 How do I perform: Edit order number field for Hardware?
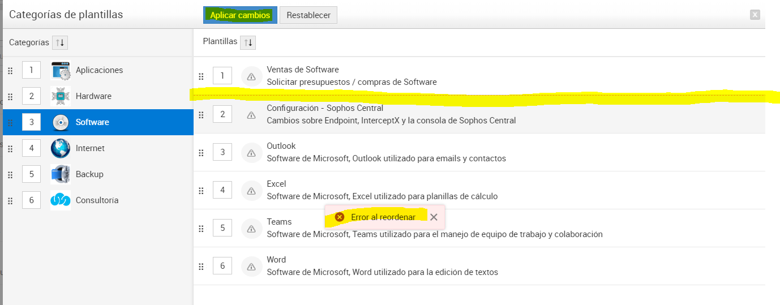(x=31, y=96)
